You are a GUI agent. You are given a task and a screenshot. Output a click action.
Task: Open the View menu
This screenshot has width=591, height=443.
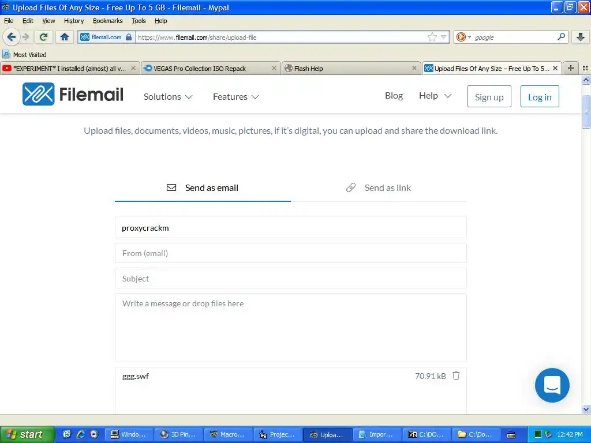[x=48, y=21]
